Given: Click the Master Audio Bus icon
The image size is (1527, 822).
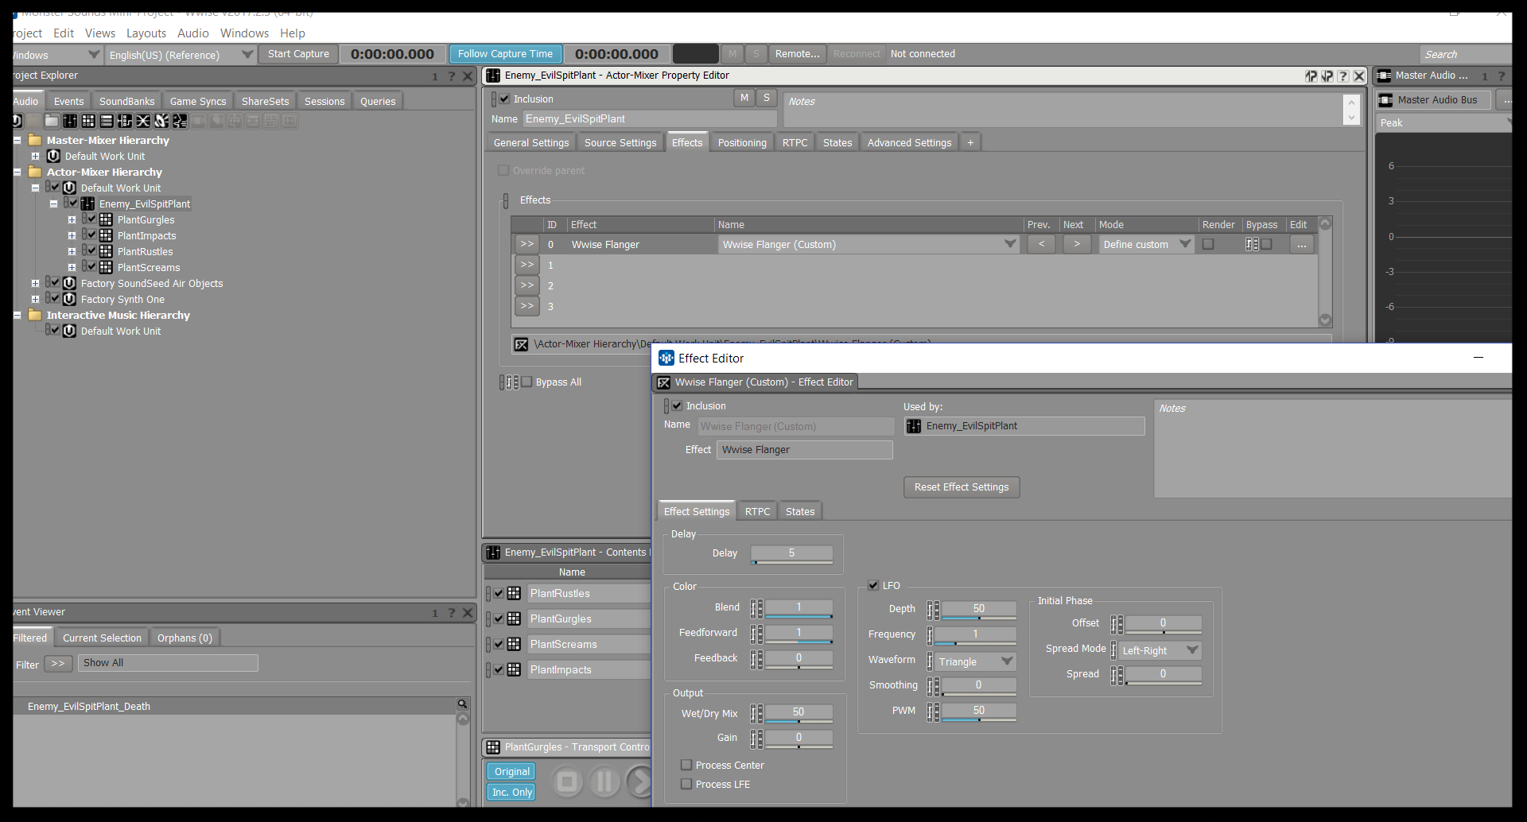Looking at the screenshot, I should click(1386, 100).
